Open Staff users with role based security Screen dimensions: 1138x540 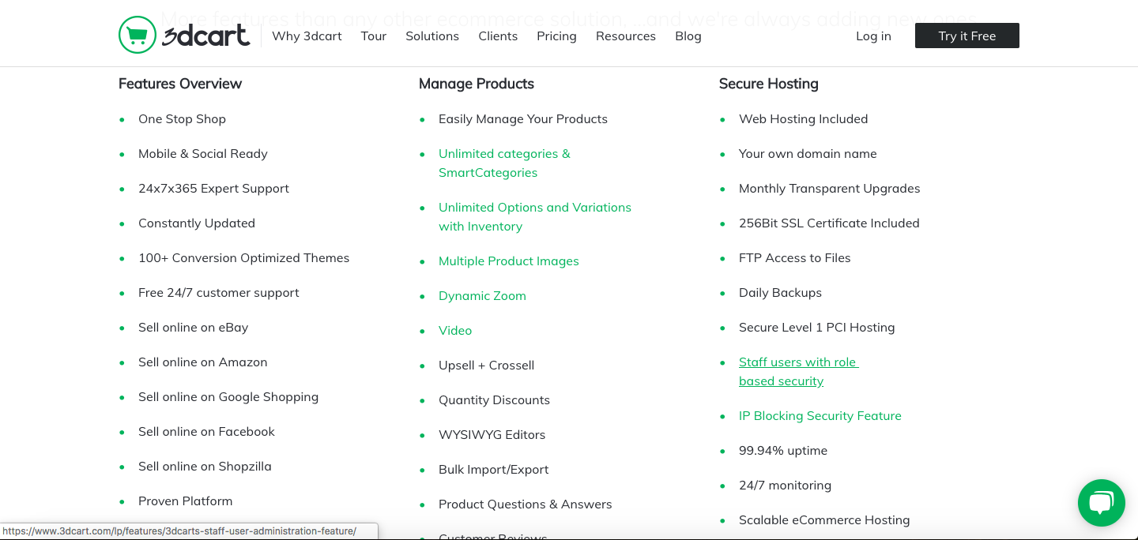tap(798, 372)
